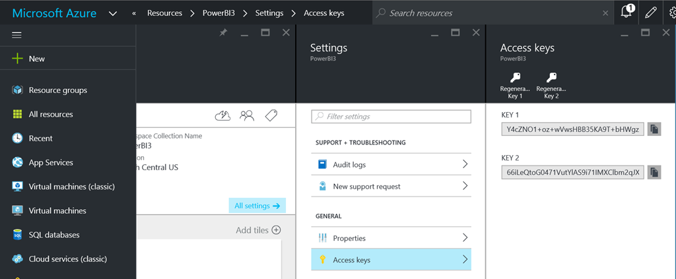Select Access keys in Settings list
Image resolution: width=676 pixels, height=279 pixels.
[391, 260]
